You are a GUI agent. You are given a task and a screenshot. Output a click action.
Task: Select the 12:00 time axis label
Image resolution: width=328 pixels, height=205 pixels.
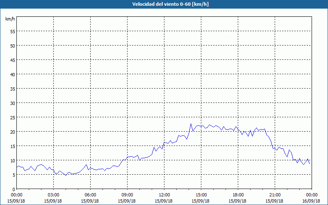164,195
